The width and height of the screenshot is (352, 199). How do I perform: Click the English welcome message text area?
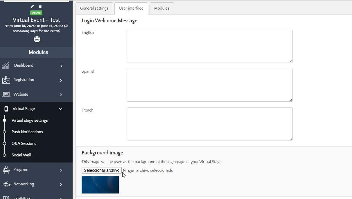pyautogui.click(x=209, y=46)
